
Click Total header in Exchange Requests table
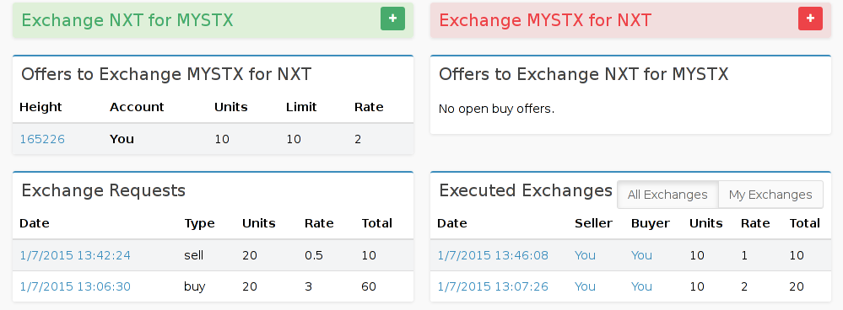click(x=377, y=223)
